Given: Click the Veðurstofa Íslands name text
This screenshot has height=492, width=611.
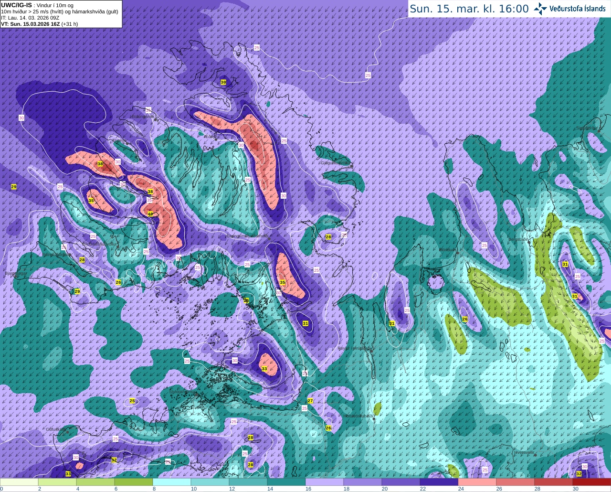Looking at the screenshot, I should [578, 9].
